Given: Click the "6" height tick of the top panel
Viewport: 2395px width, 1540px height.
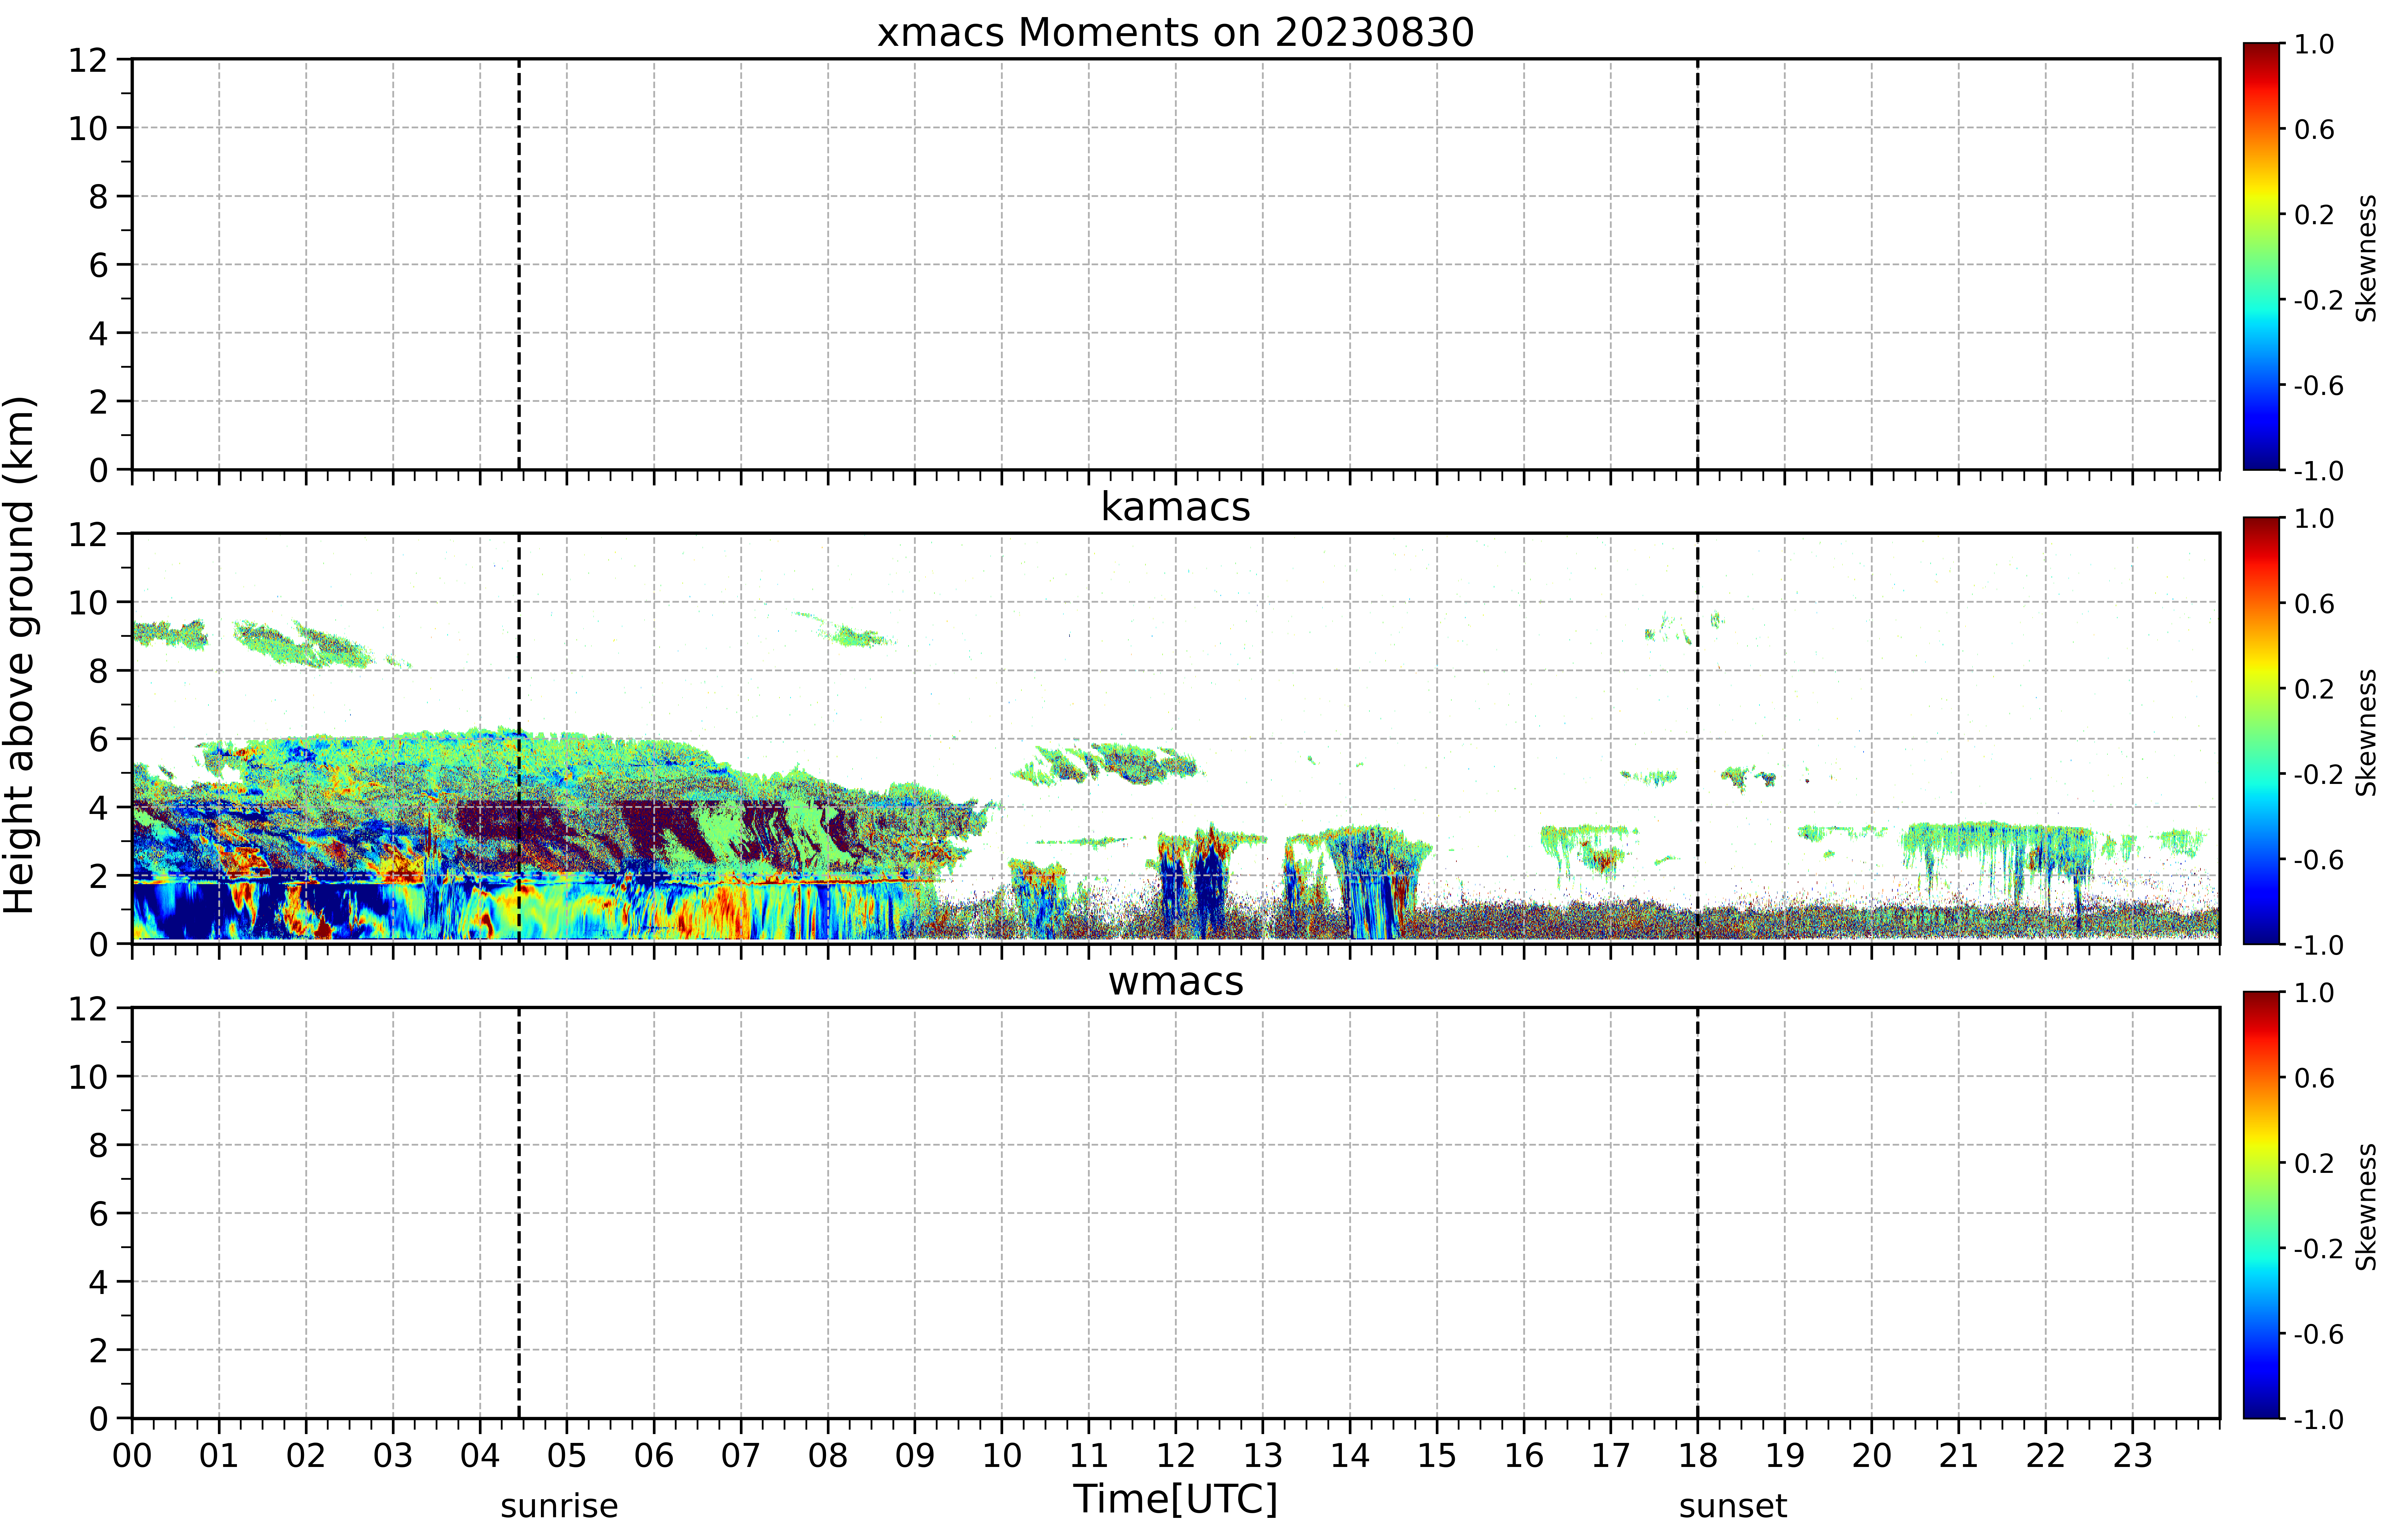Looking at the screenshot, I should point(98,265).
